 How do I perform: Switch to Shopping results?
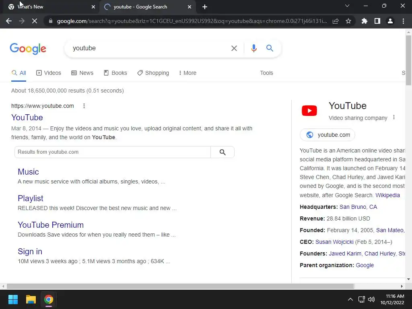153,73
